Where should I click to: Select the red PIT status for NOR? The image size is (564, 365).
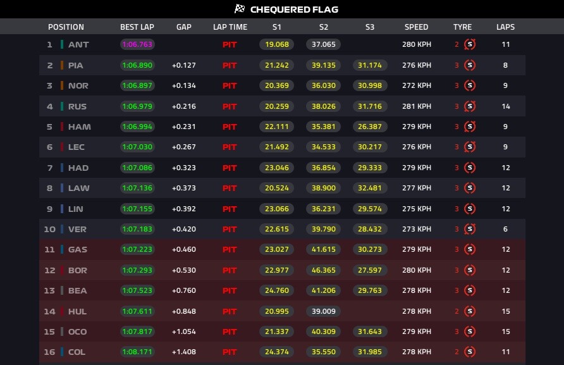pos(230,85)
